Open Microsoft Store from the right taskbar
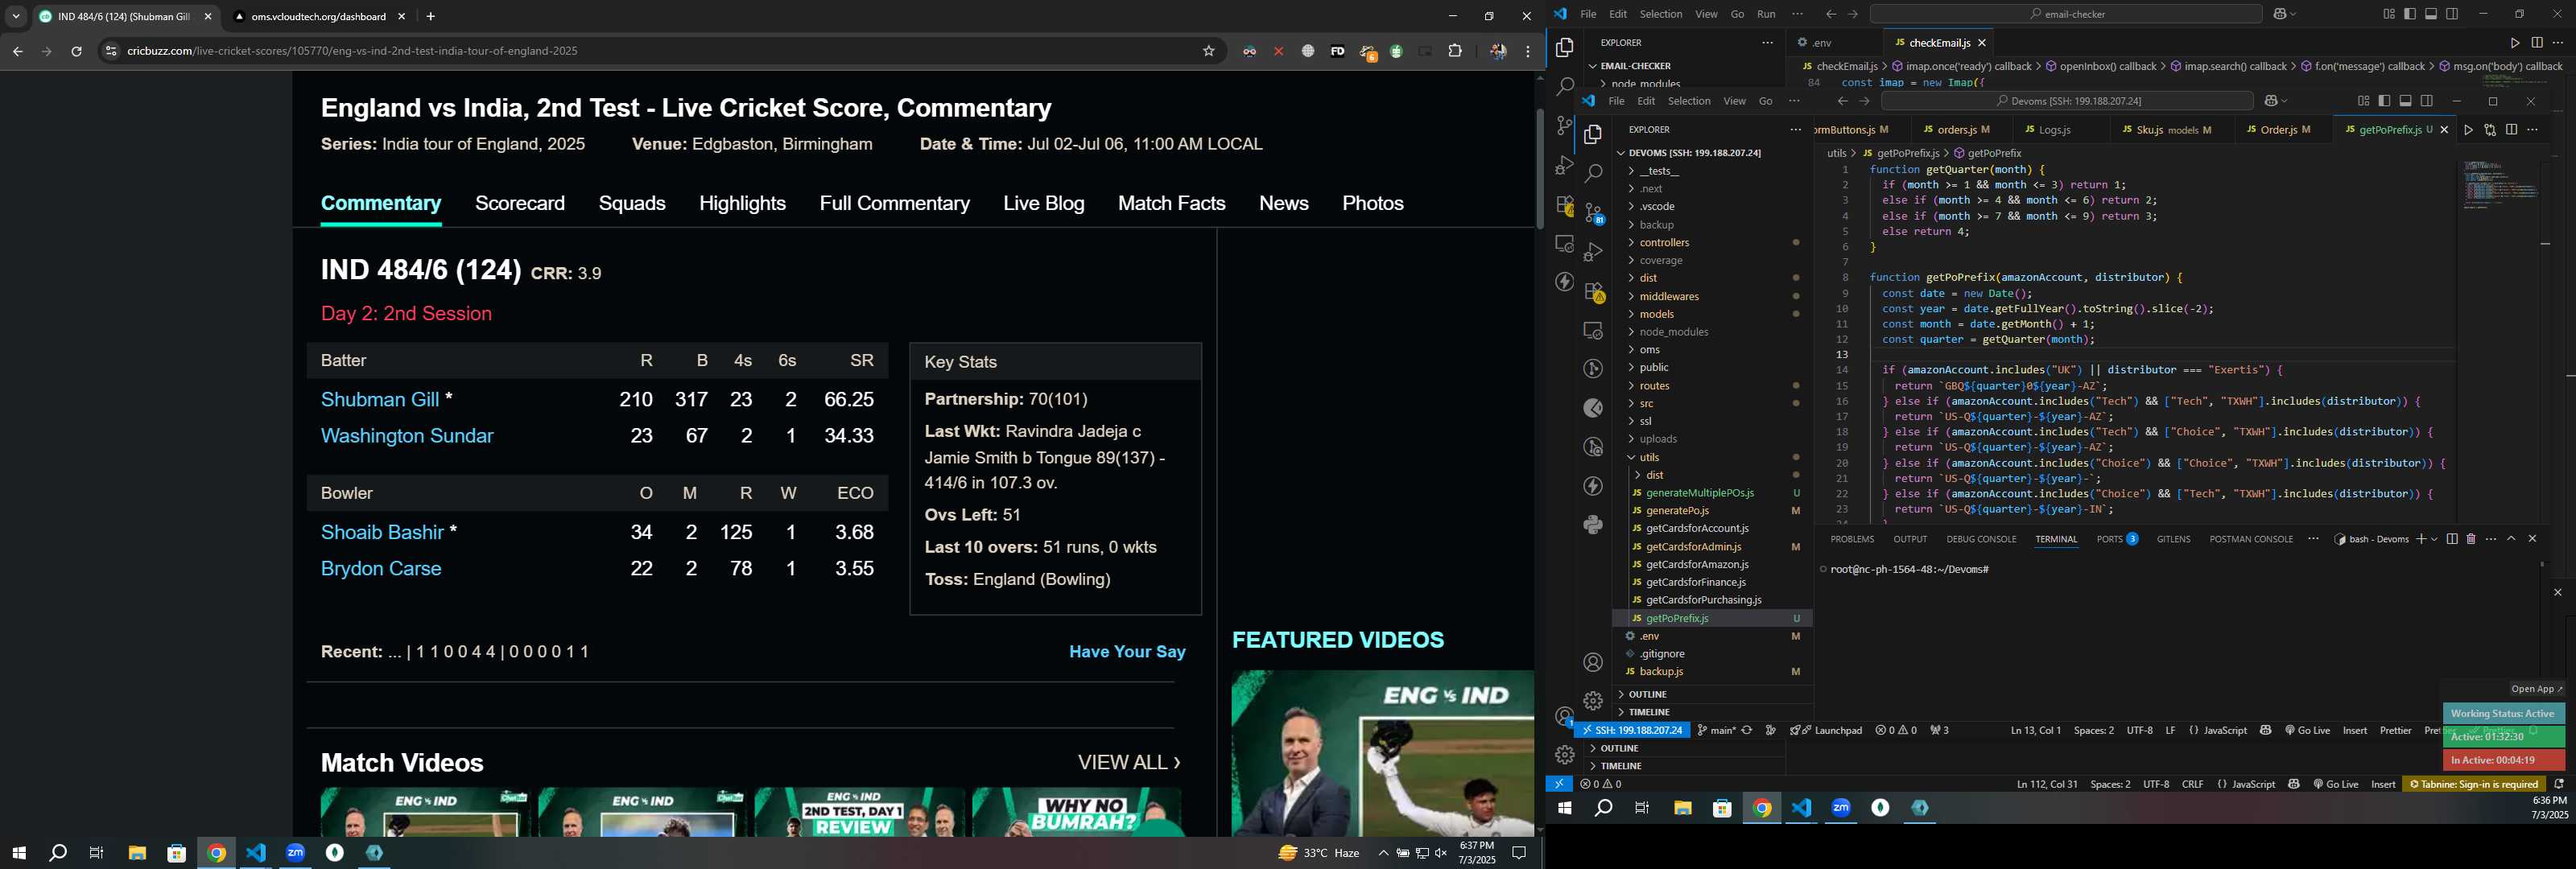 (x=1722, y=808)
